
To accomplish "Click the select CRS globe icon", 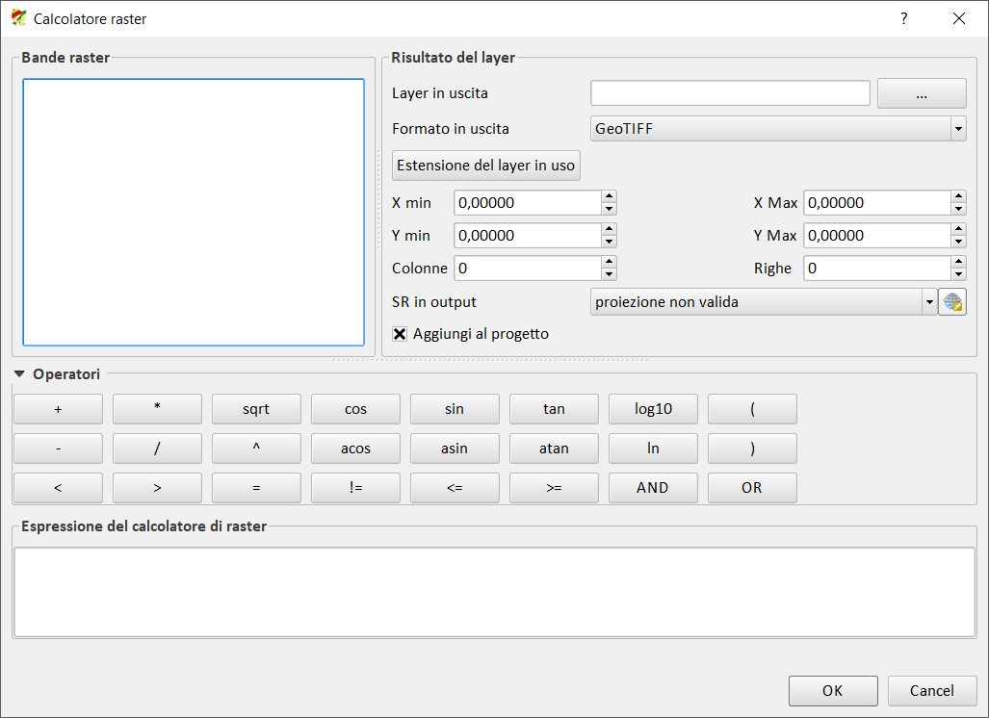I will click(952, 302).
